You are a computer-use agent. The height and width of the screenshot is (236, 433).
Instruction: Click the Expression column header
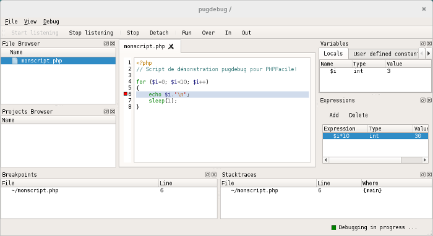[345, 129]
